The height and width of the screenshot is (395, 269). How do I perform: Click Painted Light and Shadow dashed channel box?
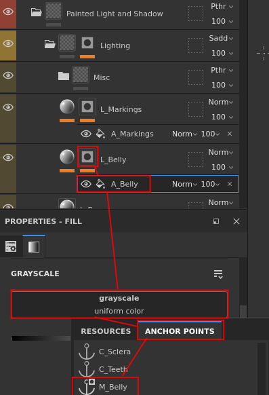point(196,14)
